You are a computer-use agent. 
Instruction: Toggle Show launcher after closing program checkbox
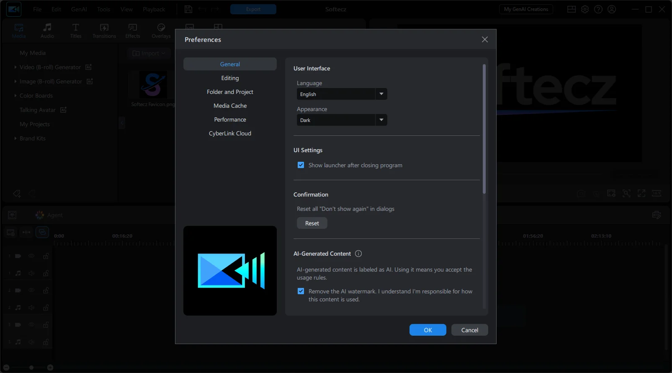point(301,165)
